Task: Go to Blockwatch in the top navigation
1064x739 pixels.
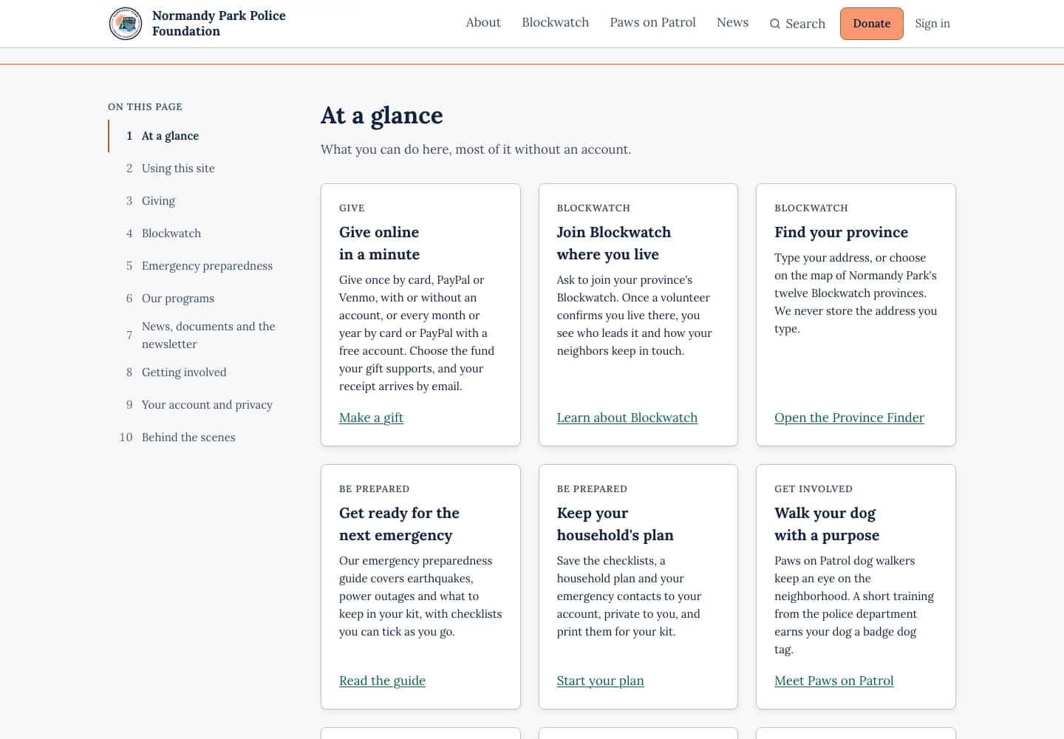Action: click(555, 22)
